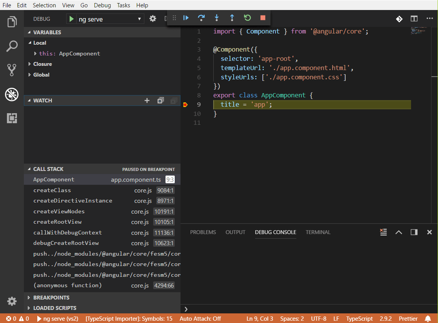438x323 pixels.
Task: Maximize the panel with the chevron
Action: 398,232
